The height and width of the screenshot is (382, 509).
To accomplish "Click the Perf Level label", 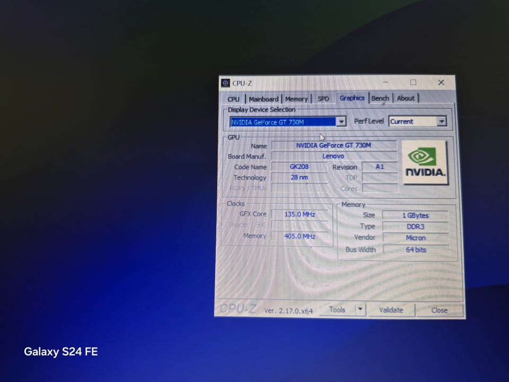I will 368,121.
